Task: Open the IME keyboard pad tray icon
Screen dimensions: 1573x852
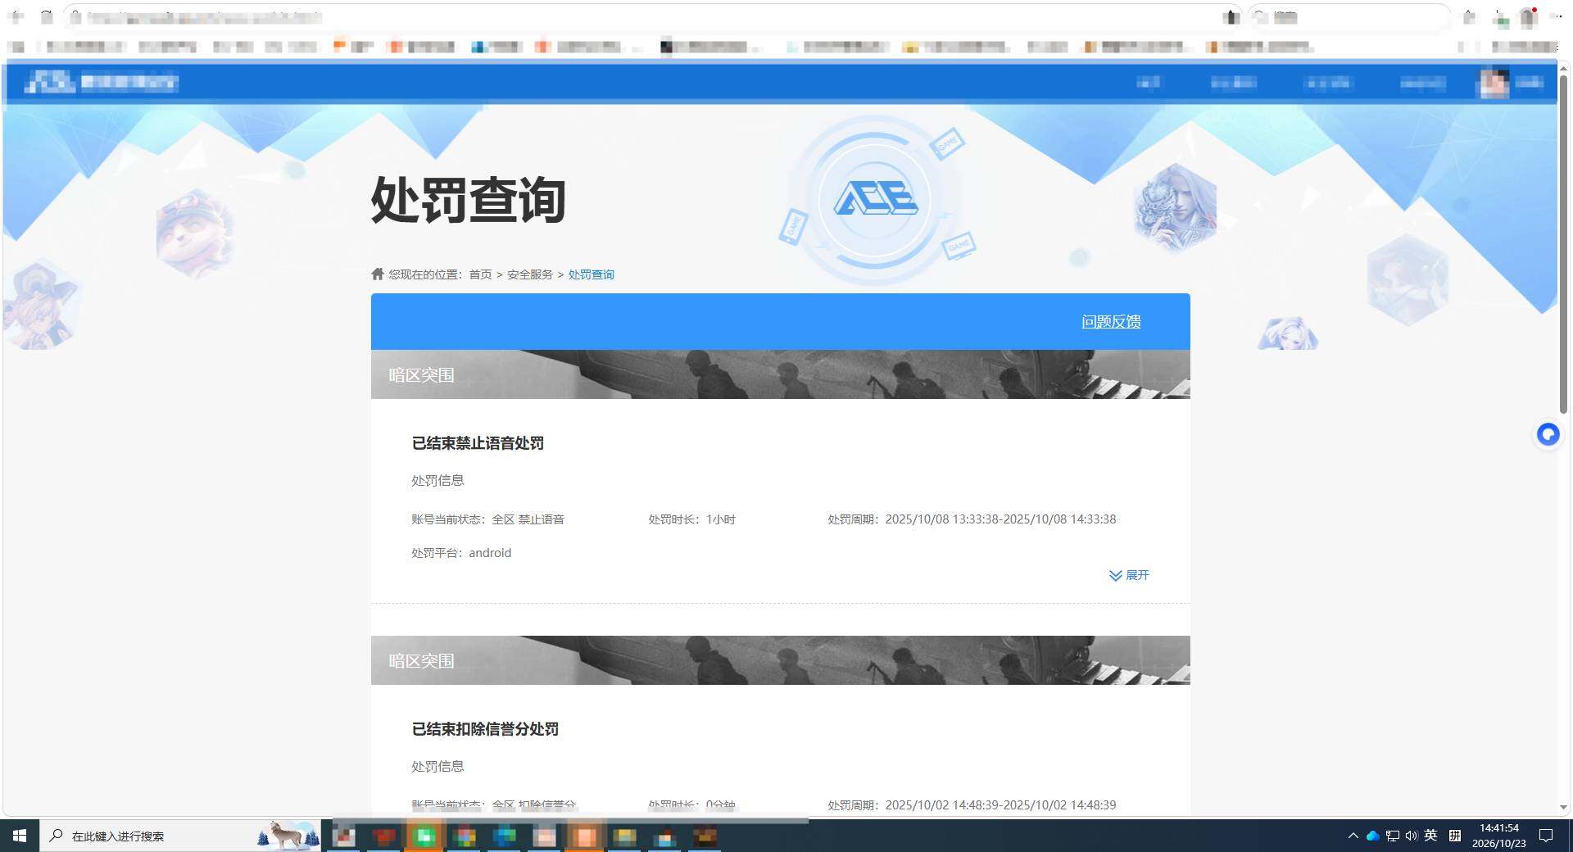Action: click(x=1455, y=836)
